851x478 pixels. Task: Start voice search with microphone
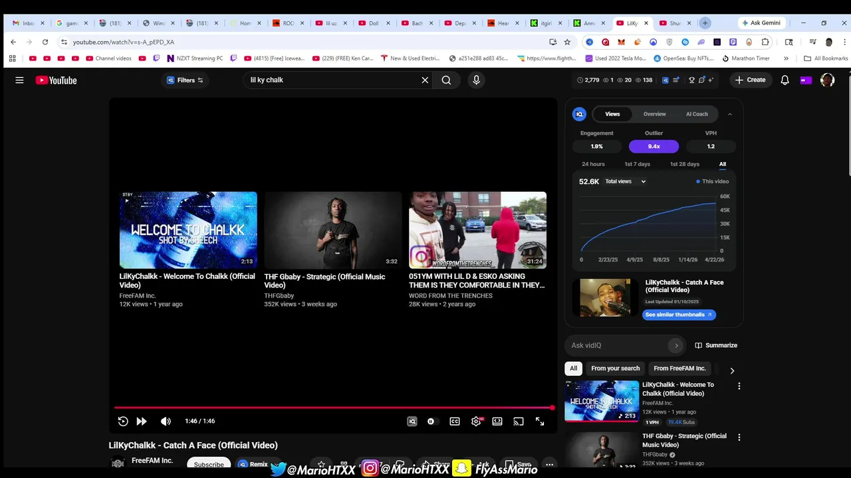point(476,80)
